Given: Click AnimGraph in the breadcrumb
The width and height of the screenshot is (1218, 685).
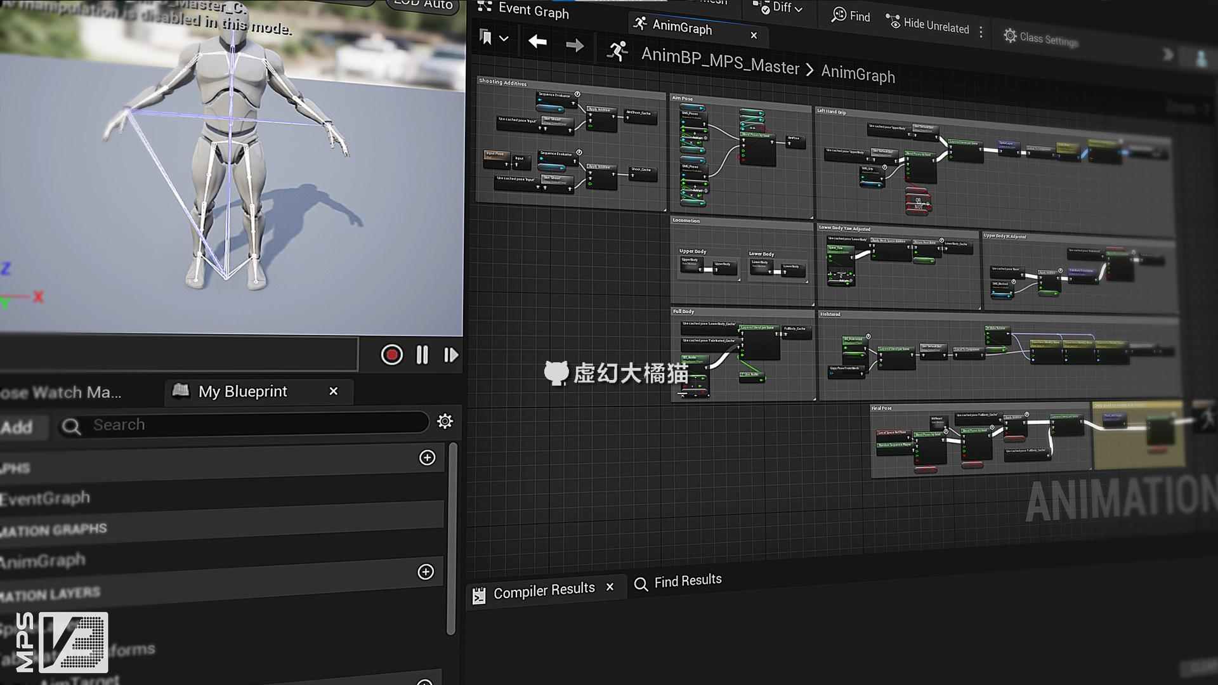Looking at the screenshot, I should (858, 74).
